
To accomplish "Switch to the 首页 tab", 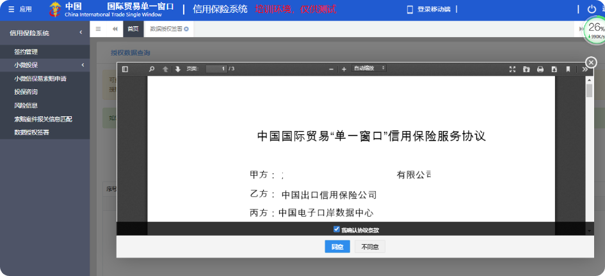I will coord(133,29).
